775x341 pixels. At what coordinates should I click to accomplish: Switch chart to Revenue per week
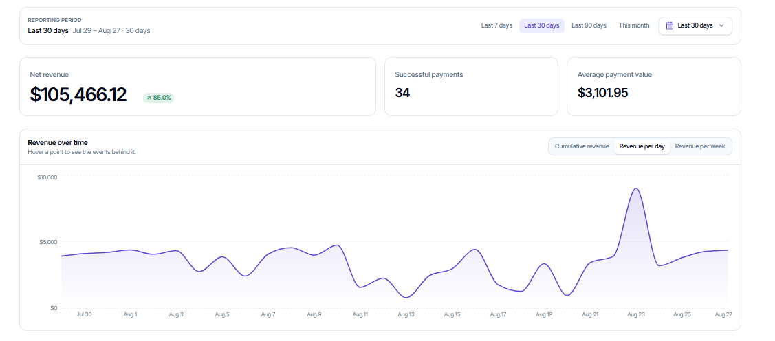700,146
